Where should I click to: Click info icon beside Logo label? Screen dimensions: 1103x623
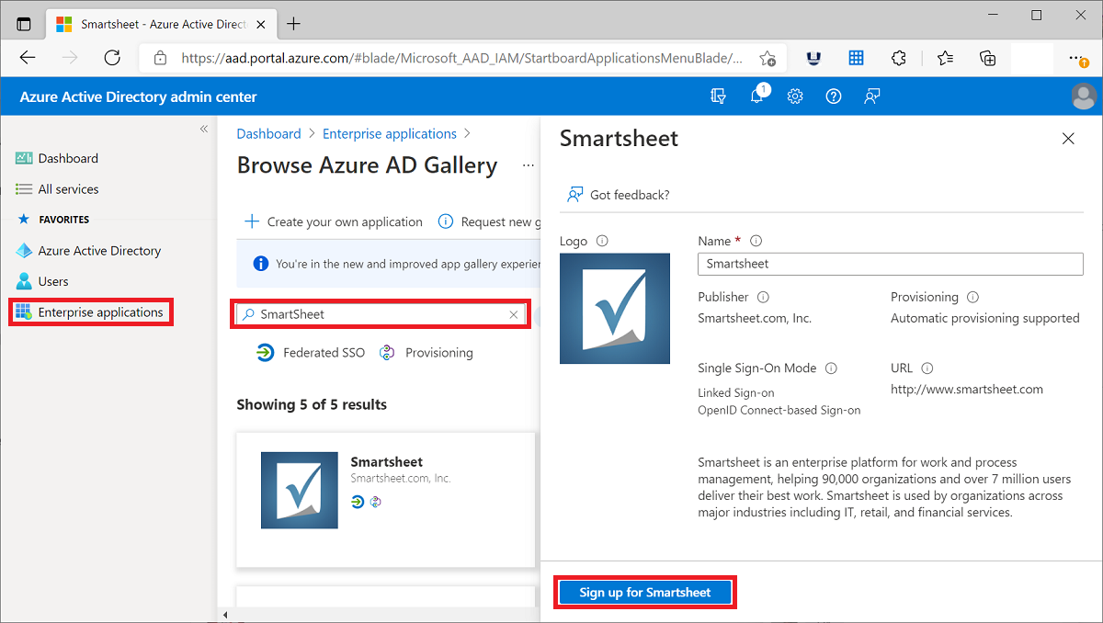pyautogui.click(x=602, y=241)
